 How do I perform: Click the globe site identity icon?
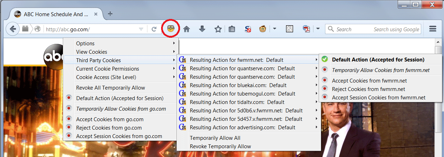pos(38,29)
